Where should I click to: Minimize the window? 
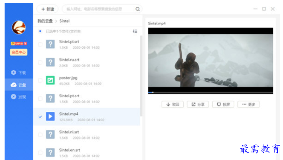[x=255, y=9]
